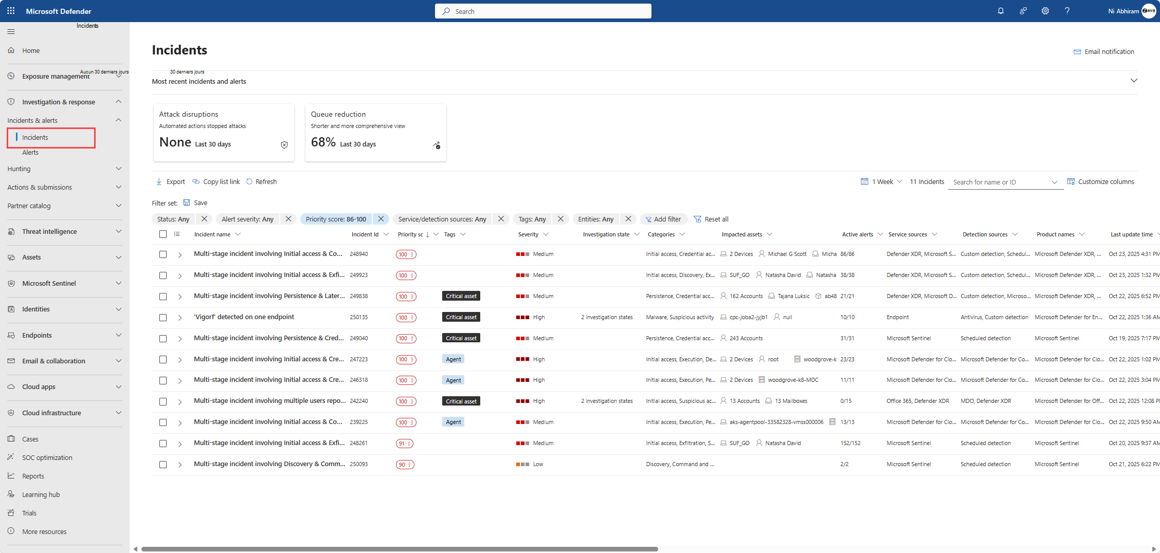
Task: Click the More resources info icon
Action: [x=11, y=531]
